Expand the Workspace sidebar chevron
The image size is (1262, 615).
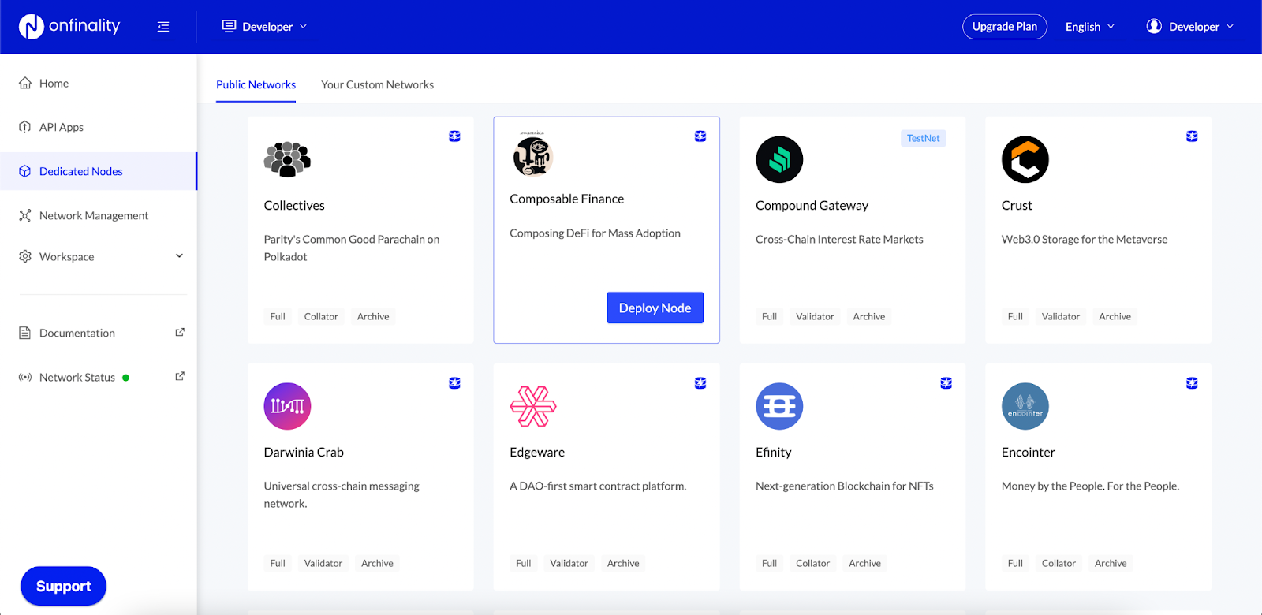pyautogui.click(x=179, y=255)
